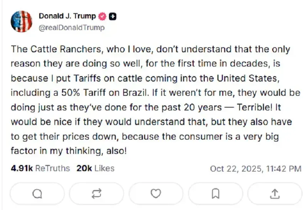Open the share options icon

pos(275,194)
